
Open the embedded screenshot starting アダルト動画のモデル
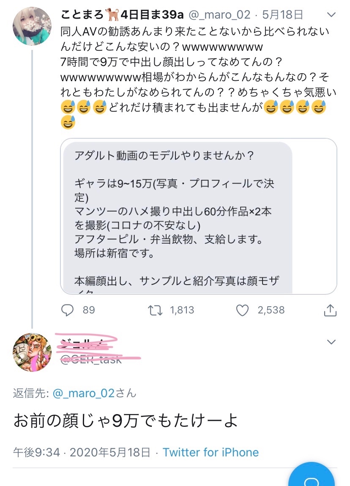(x=199, y=216)
